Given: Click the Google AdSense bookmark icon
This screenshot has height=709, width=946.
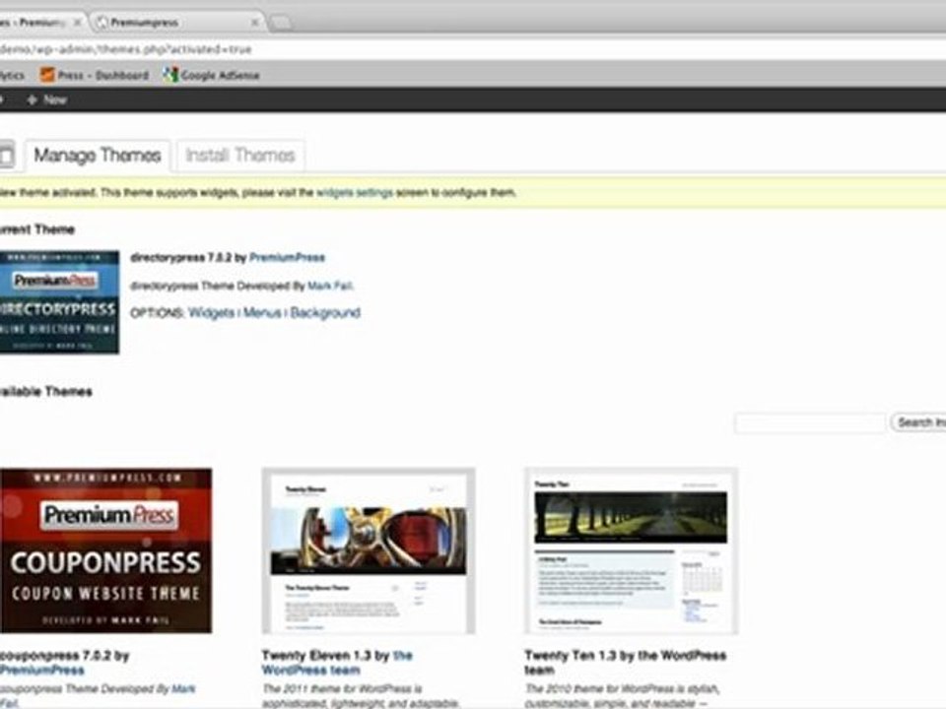Looking at the screenshot, I should [170, 76].
